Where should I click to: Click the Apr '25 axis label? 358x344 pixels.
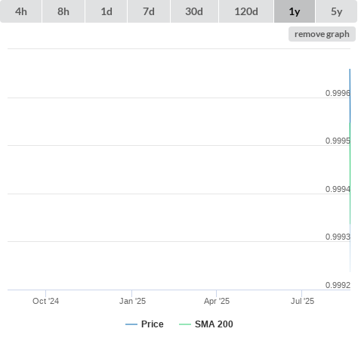[x=217, y=301]
